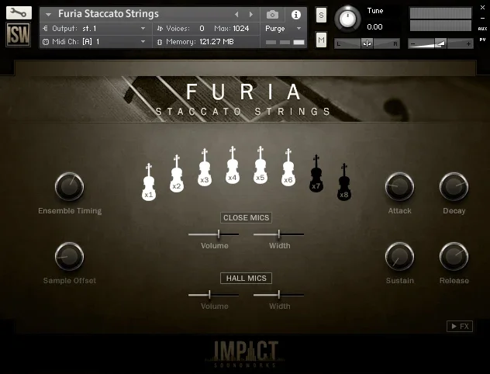Click the pan slider center handle
490x374 pixels.
(367, 43)
